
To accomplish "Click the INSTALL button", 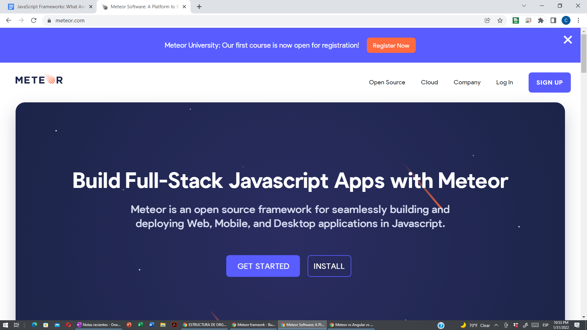I will (329, 266).
